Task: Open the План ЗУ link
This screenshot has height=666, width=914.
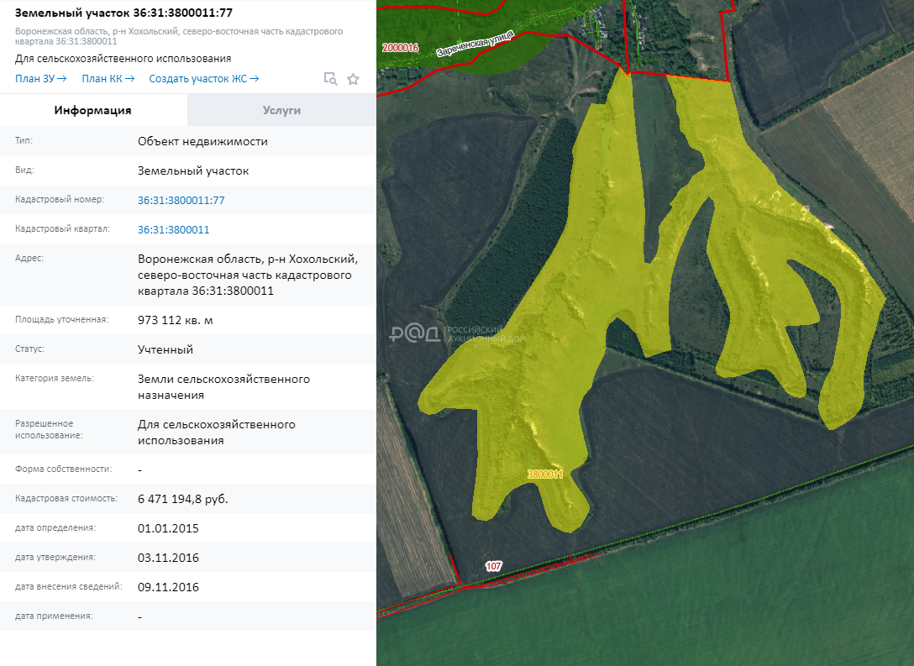Action: (40, 79)
